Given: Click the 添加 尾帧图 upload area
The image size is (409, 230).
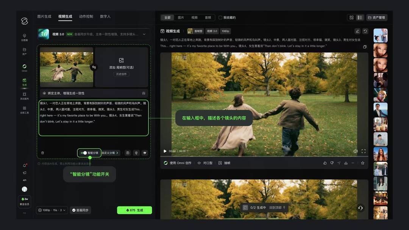Looking at the screenshot, I should click(122, 67).
